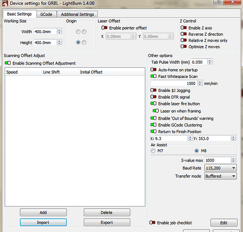The height and width of the screenshot is (232, 243).
Task: Click the Line Shift column header
Action: (60, 72)
